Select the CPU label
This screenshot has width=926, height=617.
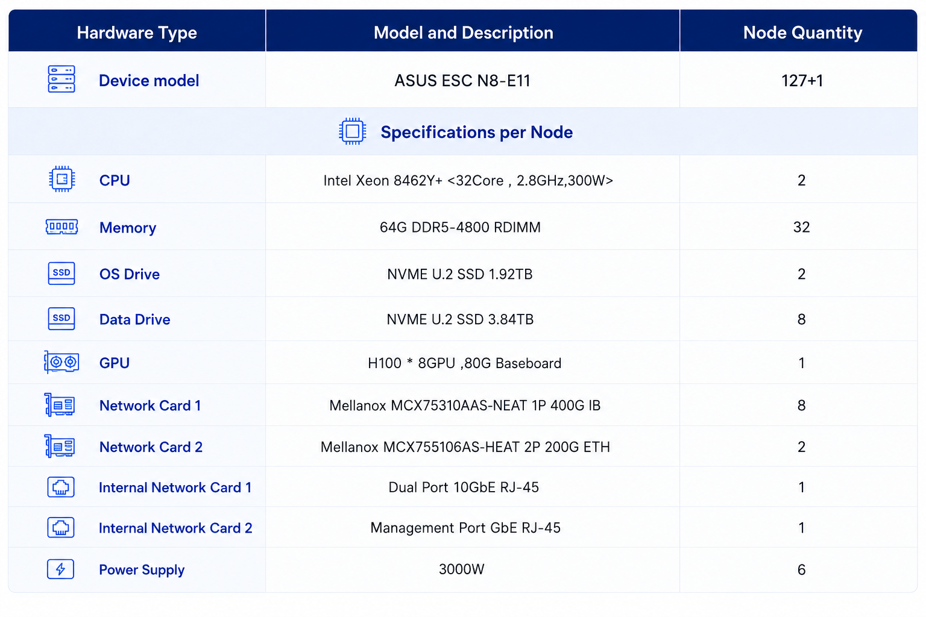click(x=115, y=180)
